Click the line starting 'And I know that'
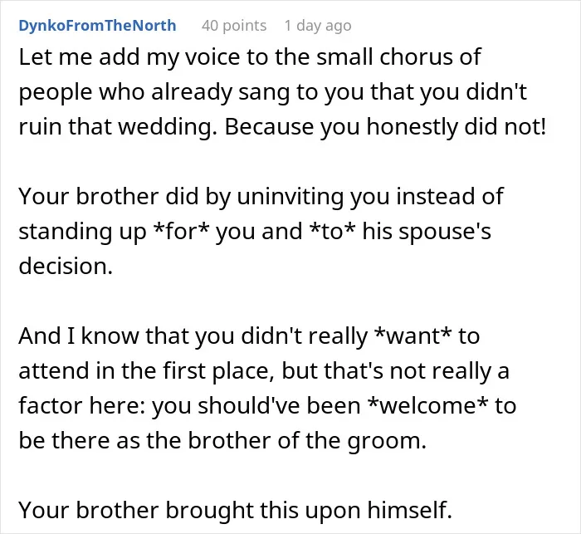Viewport: 581px width, 534px height. (x=249, y=336)
